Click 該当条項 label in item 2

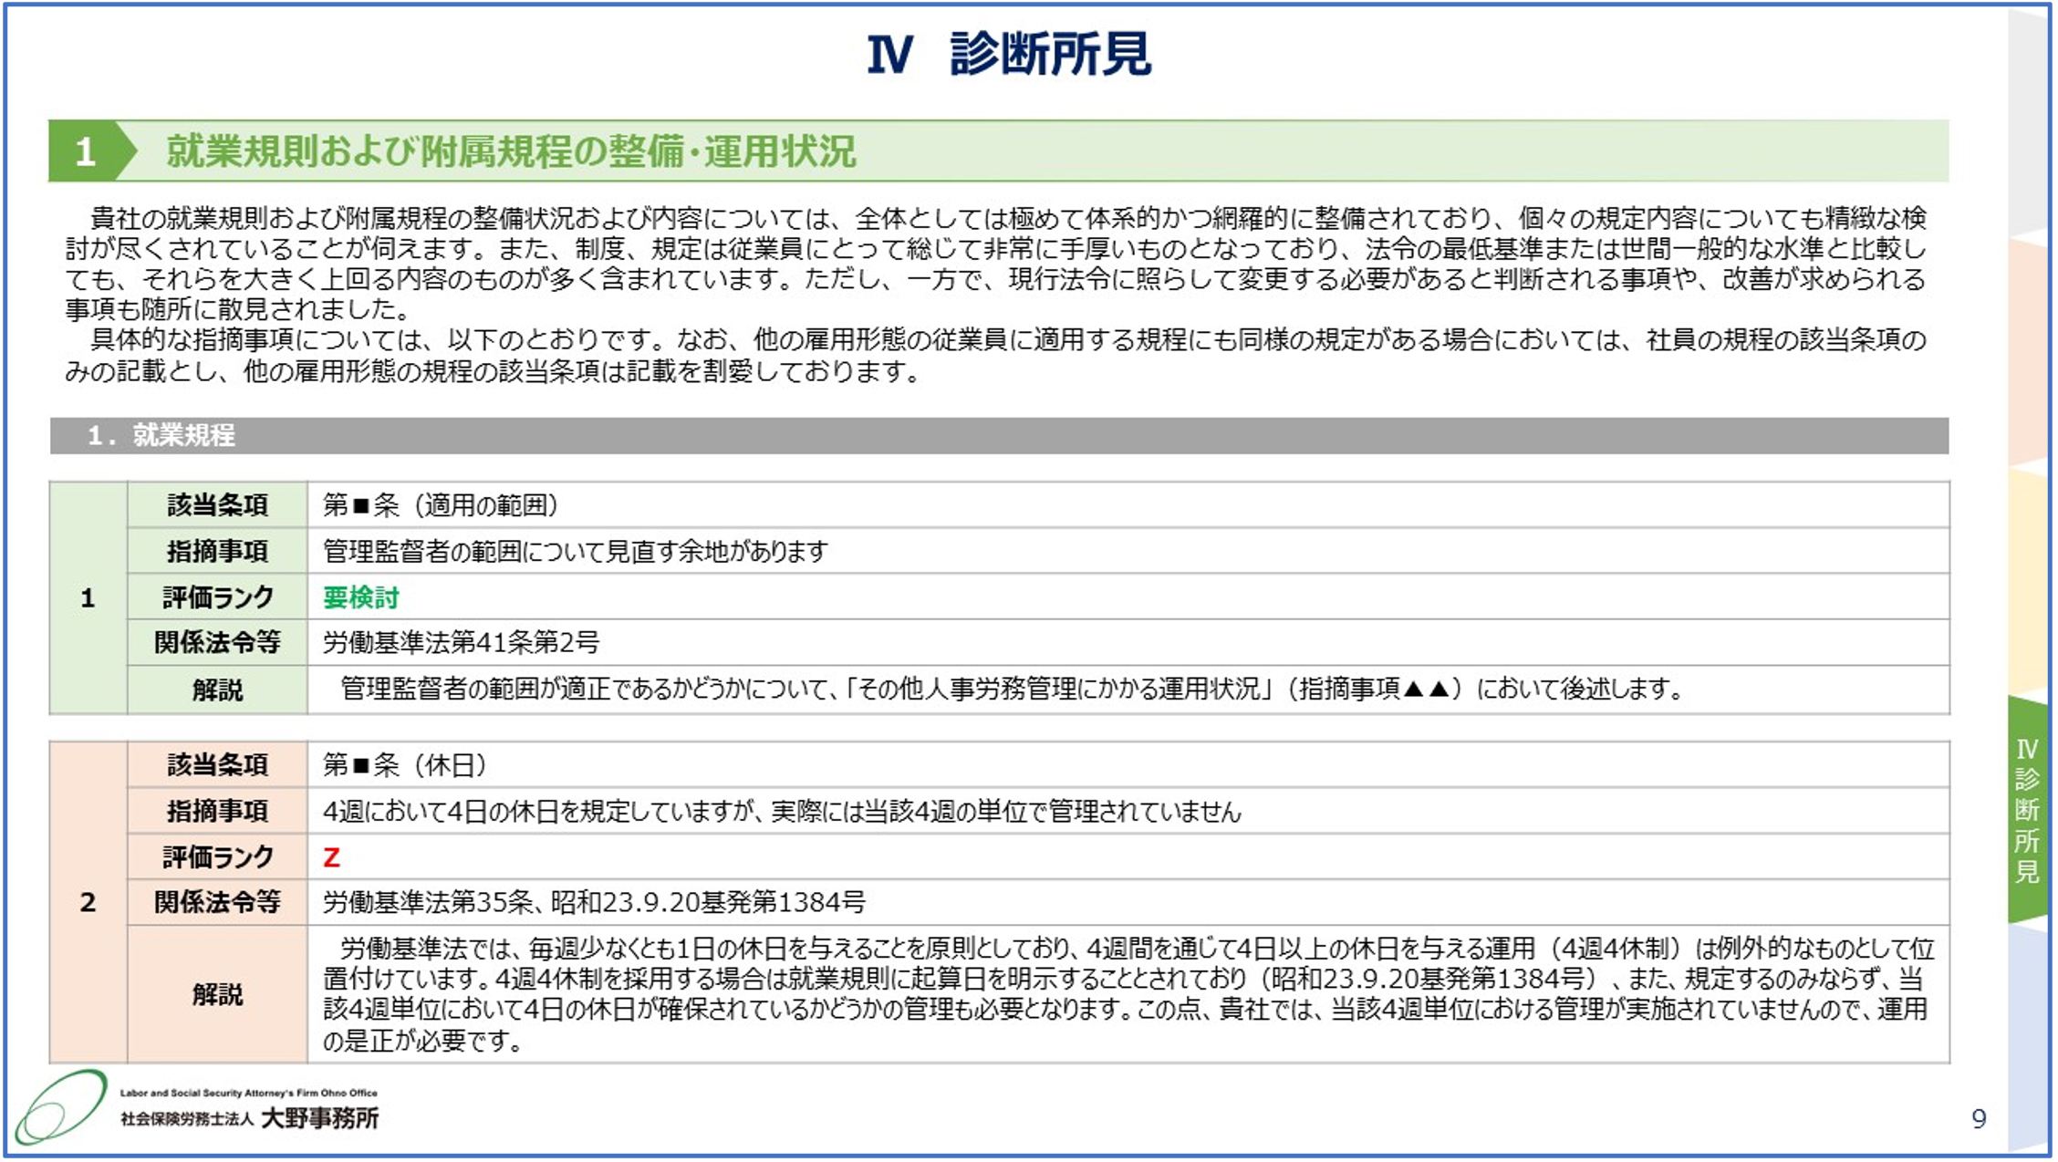[x=217, y=764]
